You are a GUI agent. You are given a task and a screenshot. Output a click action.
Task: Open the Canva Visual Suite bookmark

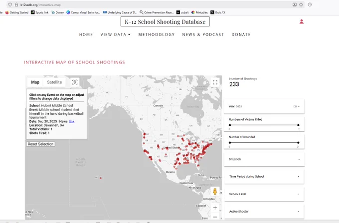click(83, 12)
